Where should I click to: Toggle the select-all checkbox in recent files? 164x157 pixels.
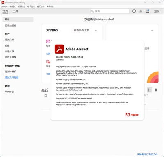point(46,96)
